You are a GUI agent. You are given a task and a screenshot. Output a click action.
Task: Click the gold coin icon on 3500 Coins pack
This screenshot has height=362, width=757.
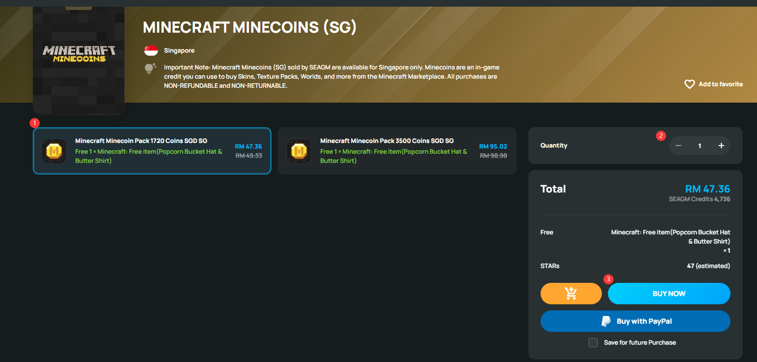299,151
